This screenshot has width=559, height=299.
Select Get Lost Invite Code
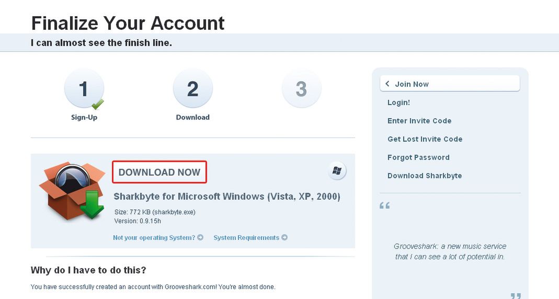tap(425, 139)
